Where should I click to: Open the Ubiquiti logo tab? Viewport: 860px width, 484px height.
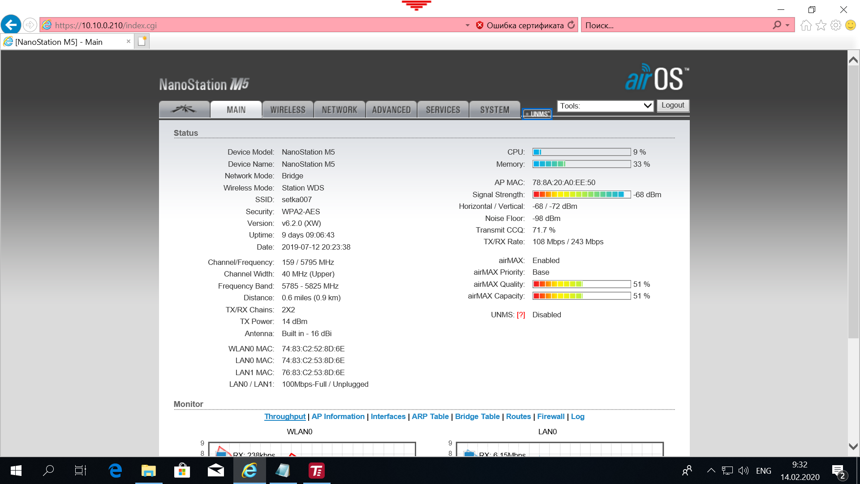(185, 109)
